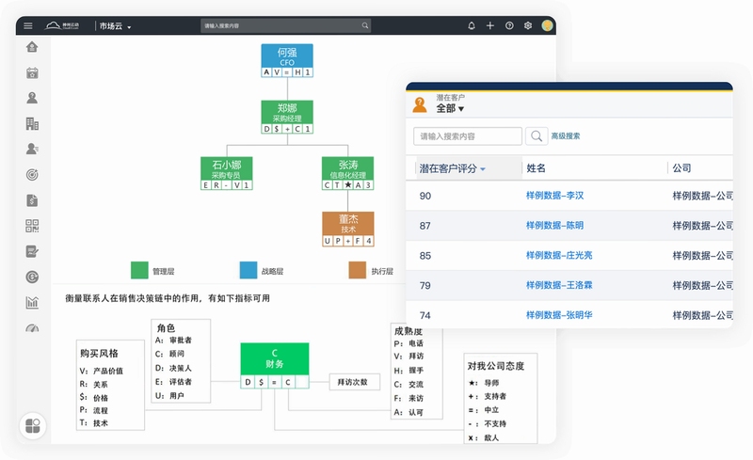Open the dollar document icon in sidebar
The width and height of the screenshot is (753, 460).
tap(32, 200)
